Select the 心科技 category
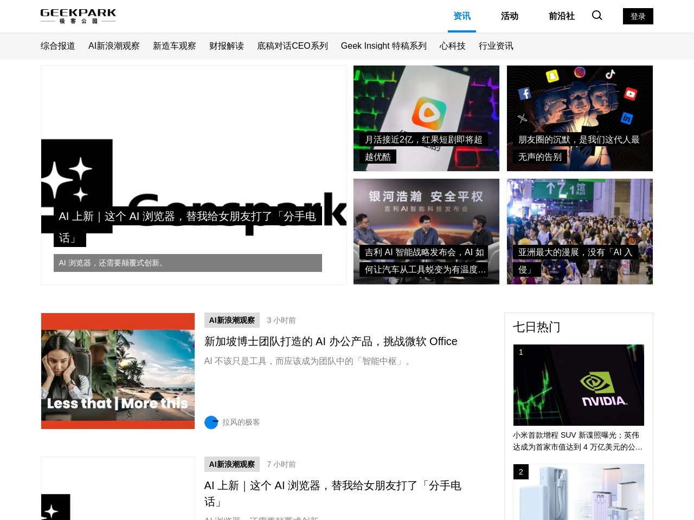This screenshot has height=520, width=694. coord(452,46)
